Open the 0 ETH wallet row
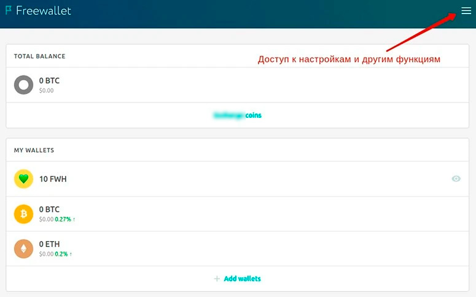 pos(238,249)
